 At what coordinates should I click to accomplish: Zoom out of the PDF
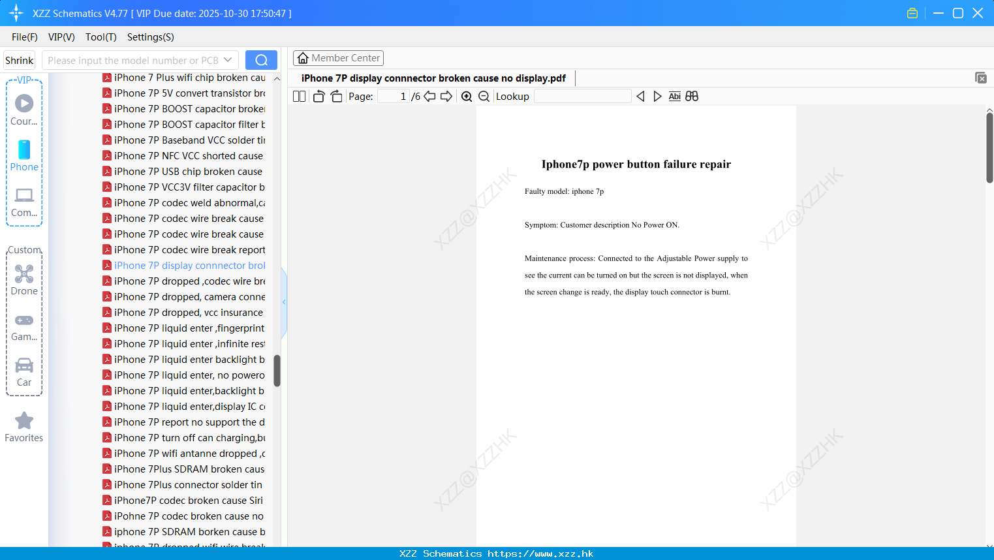484,96
